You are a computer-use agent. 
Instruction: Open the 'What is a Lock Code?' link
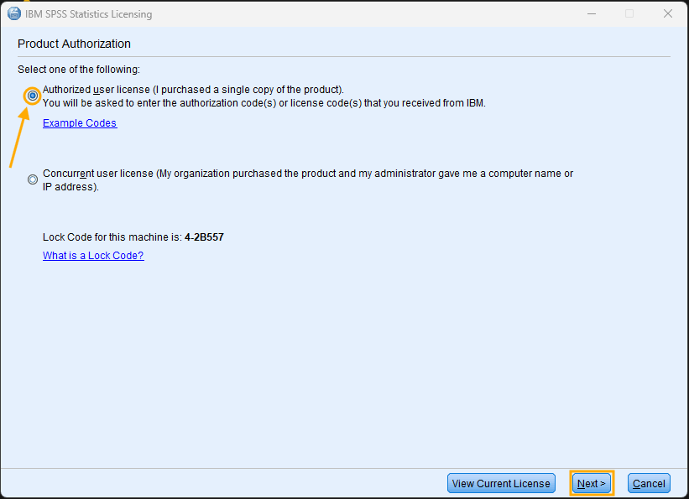pos(93,256)
